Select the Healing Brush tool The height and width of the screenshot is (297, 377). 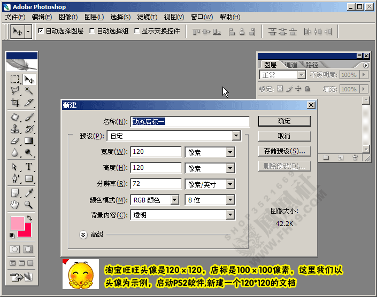(14, 117)
